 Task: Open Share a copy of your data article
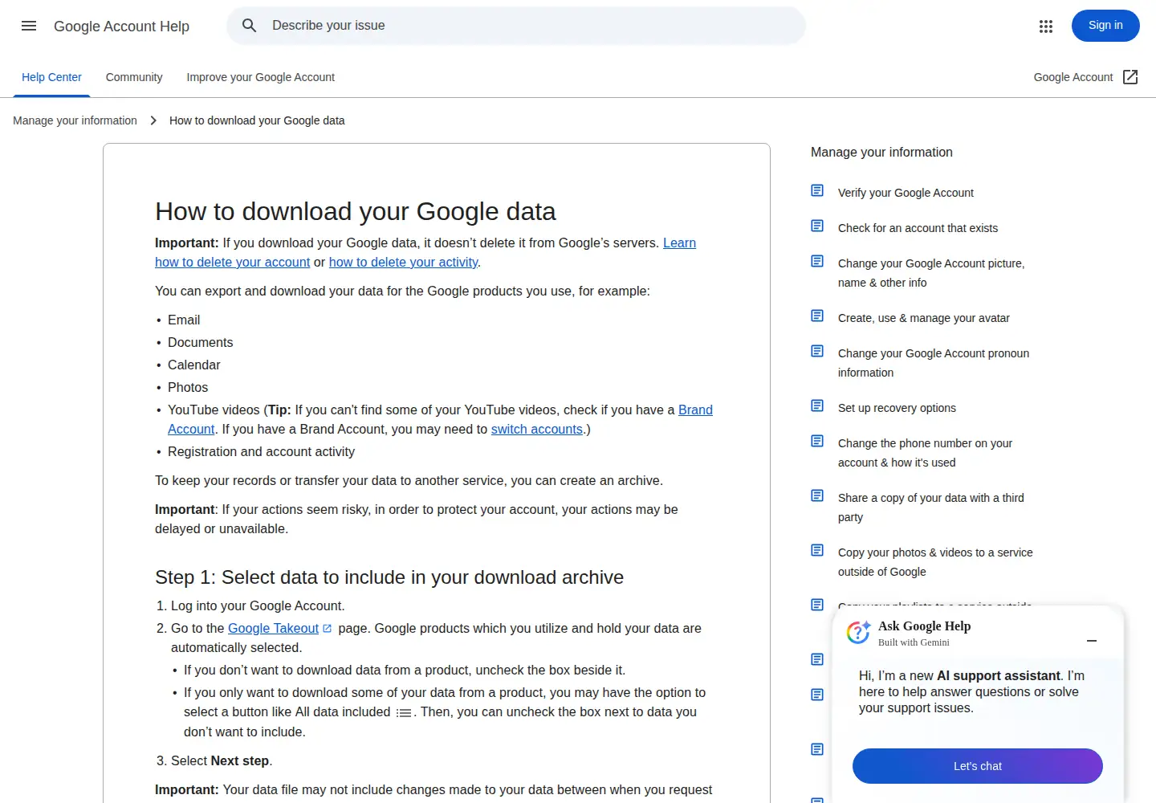[930, 507]
